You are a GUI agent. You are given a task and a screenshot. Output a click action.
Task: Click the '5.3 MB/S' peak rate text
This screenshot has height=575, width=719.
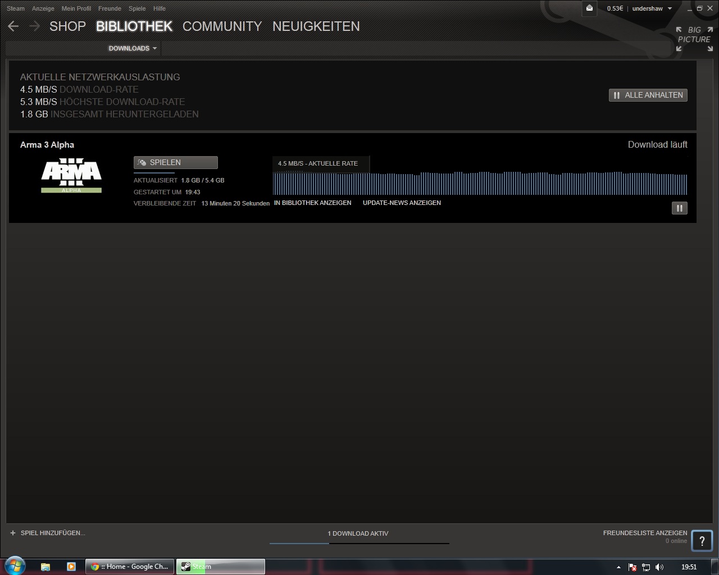tap(39, 102)
